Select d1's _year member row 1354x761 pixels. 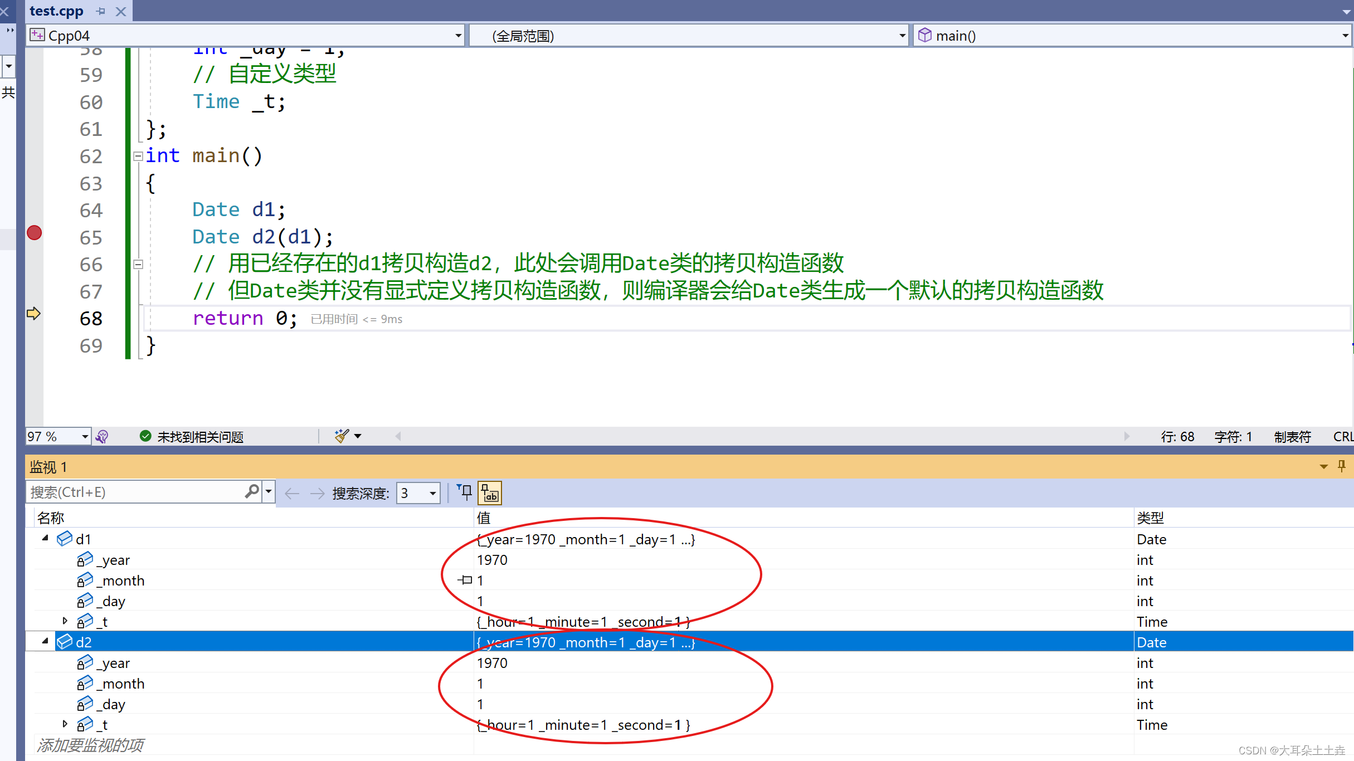tap(690, 559)
